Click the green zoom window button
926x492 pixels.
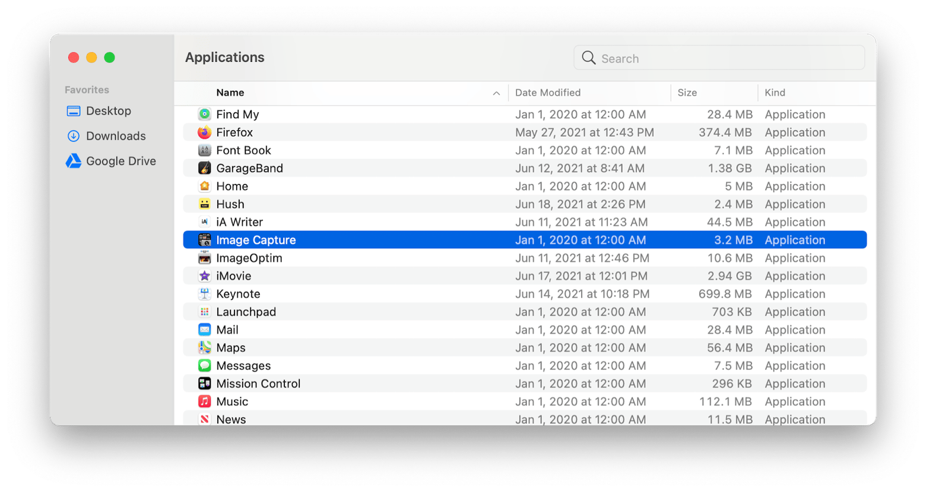click(x=109, y=58)
